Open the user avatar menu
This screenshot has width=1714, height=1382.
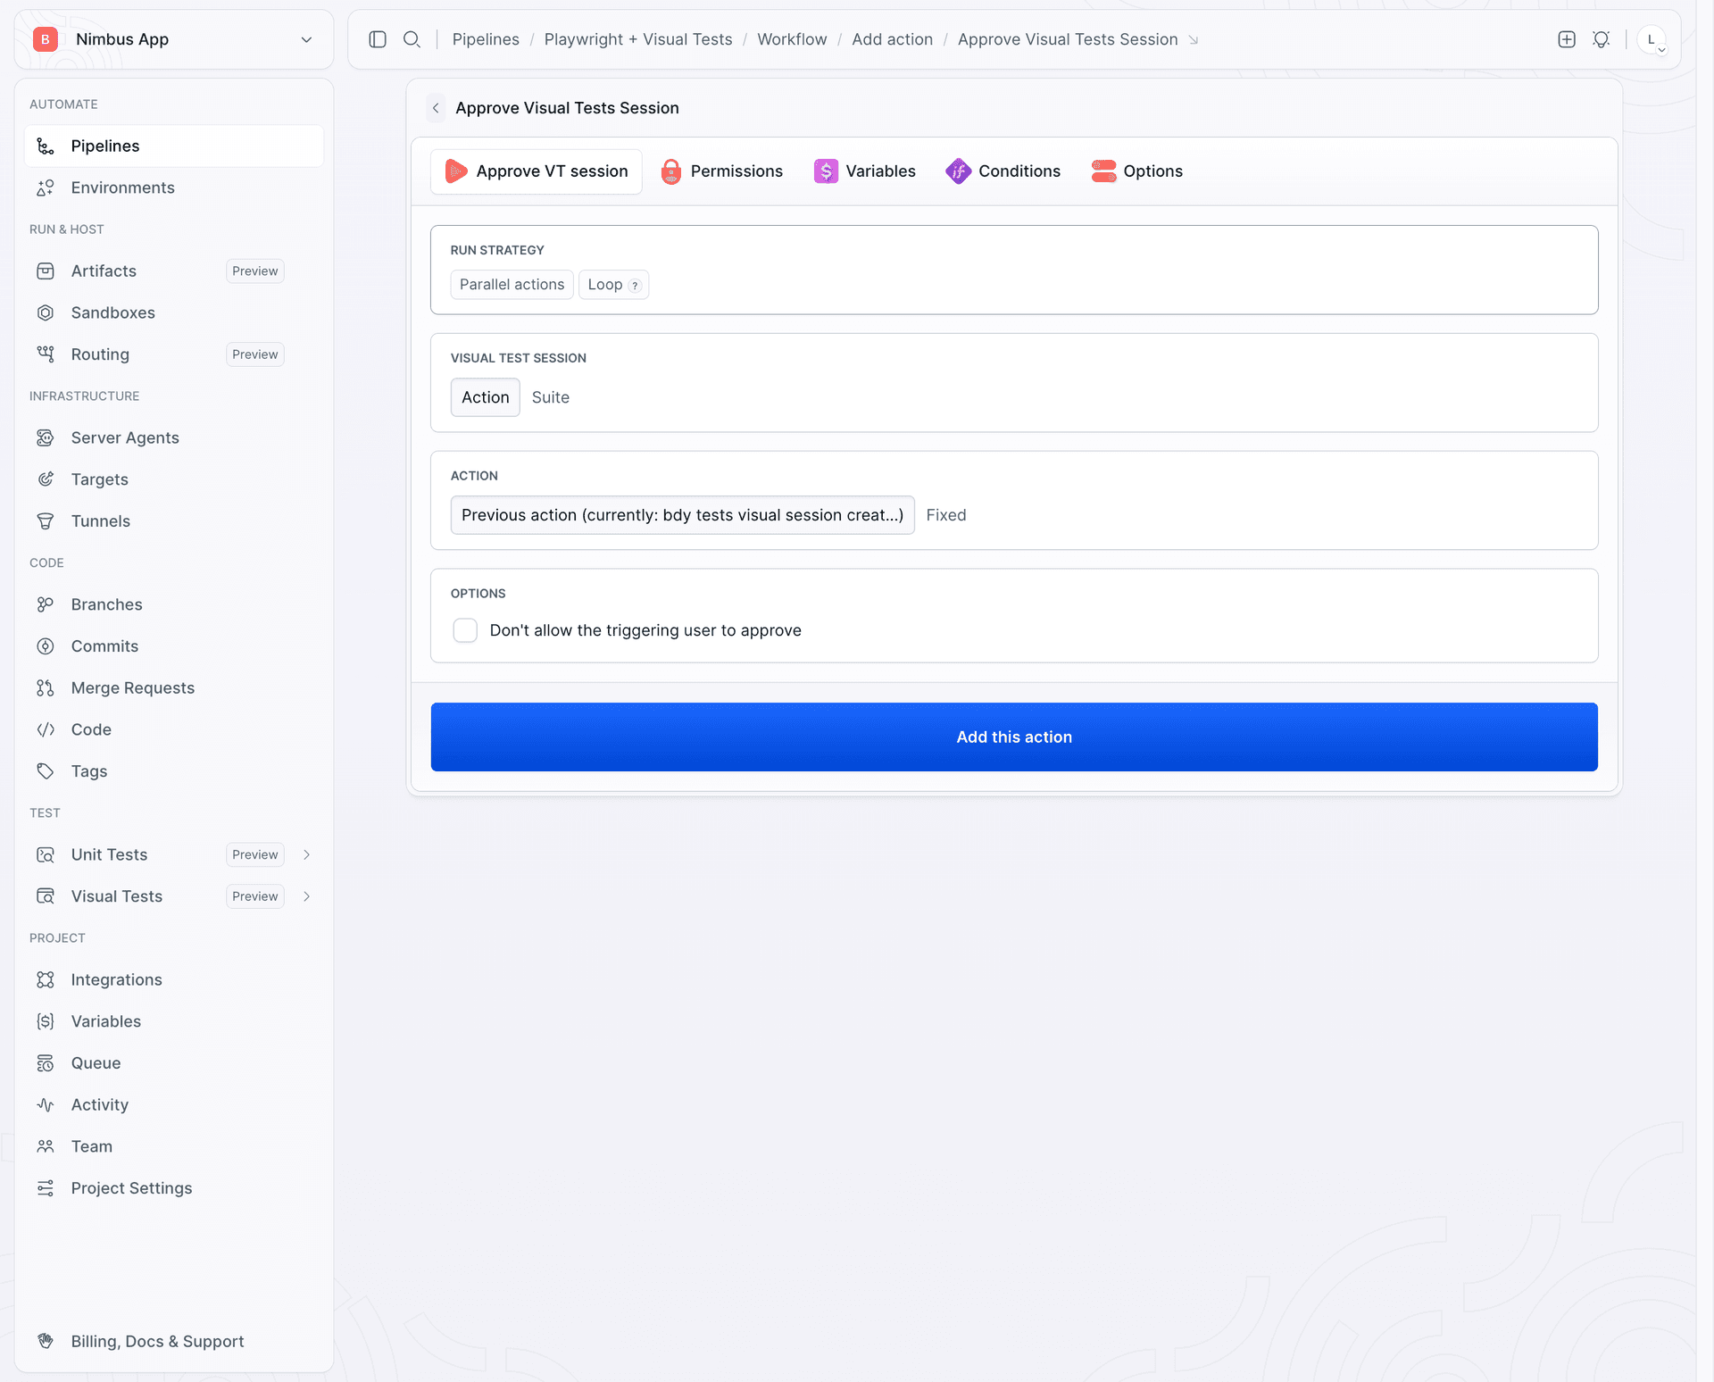point(1652,39)
